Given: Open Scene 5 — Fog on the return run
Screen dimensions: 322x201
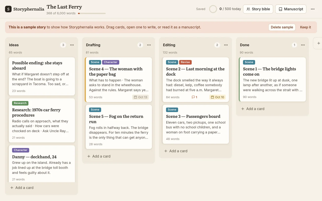Looking at the screenshot, I should (x=119, y=127).
